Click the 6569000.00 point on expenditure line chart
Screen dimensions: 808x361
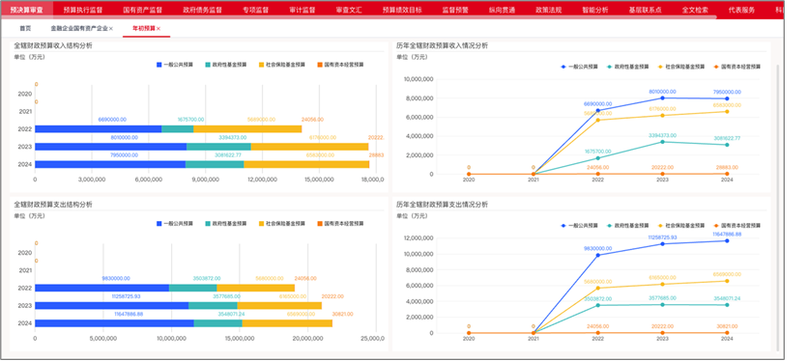click(x=727, y=281)
